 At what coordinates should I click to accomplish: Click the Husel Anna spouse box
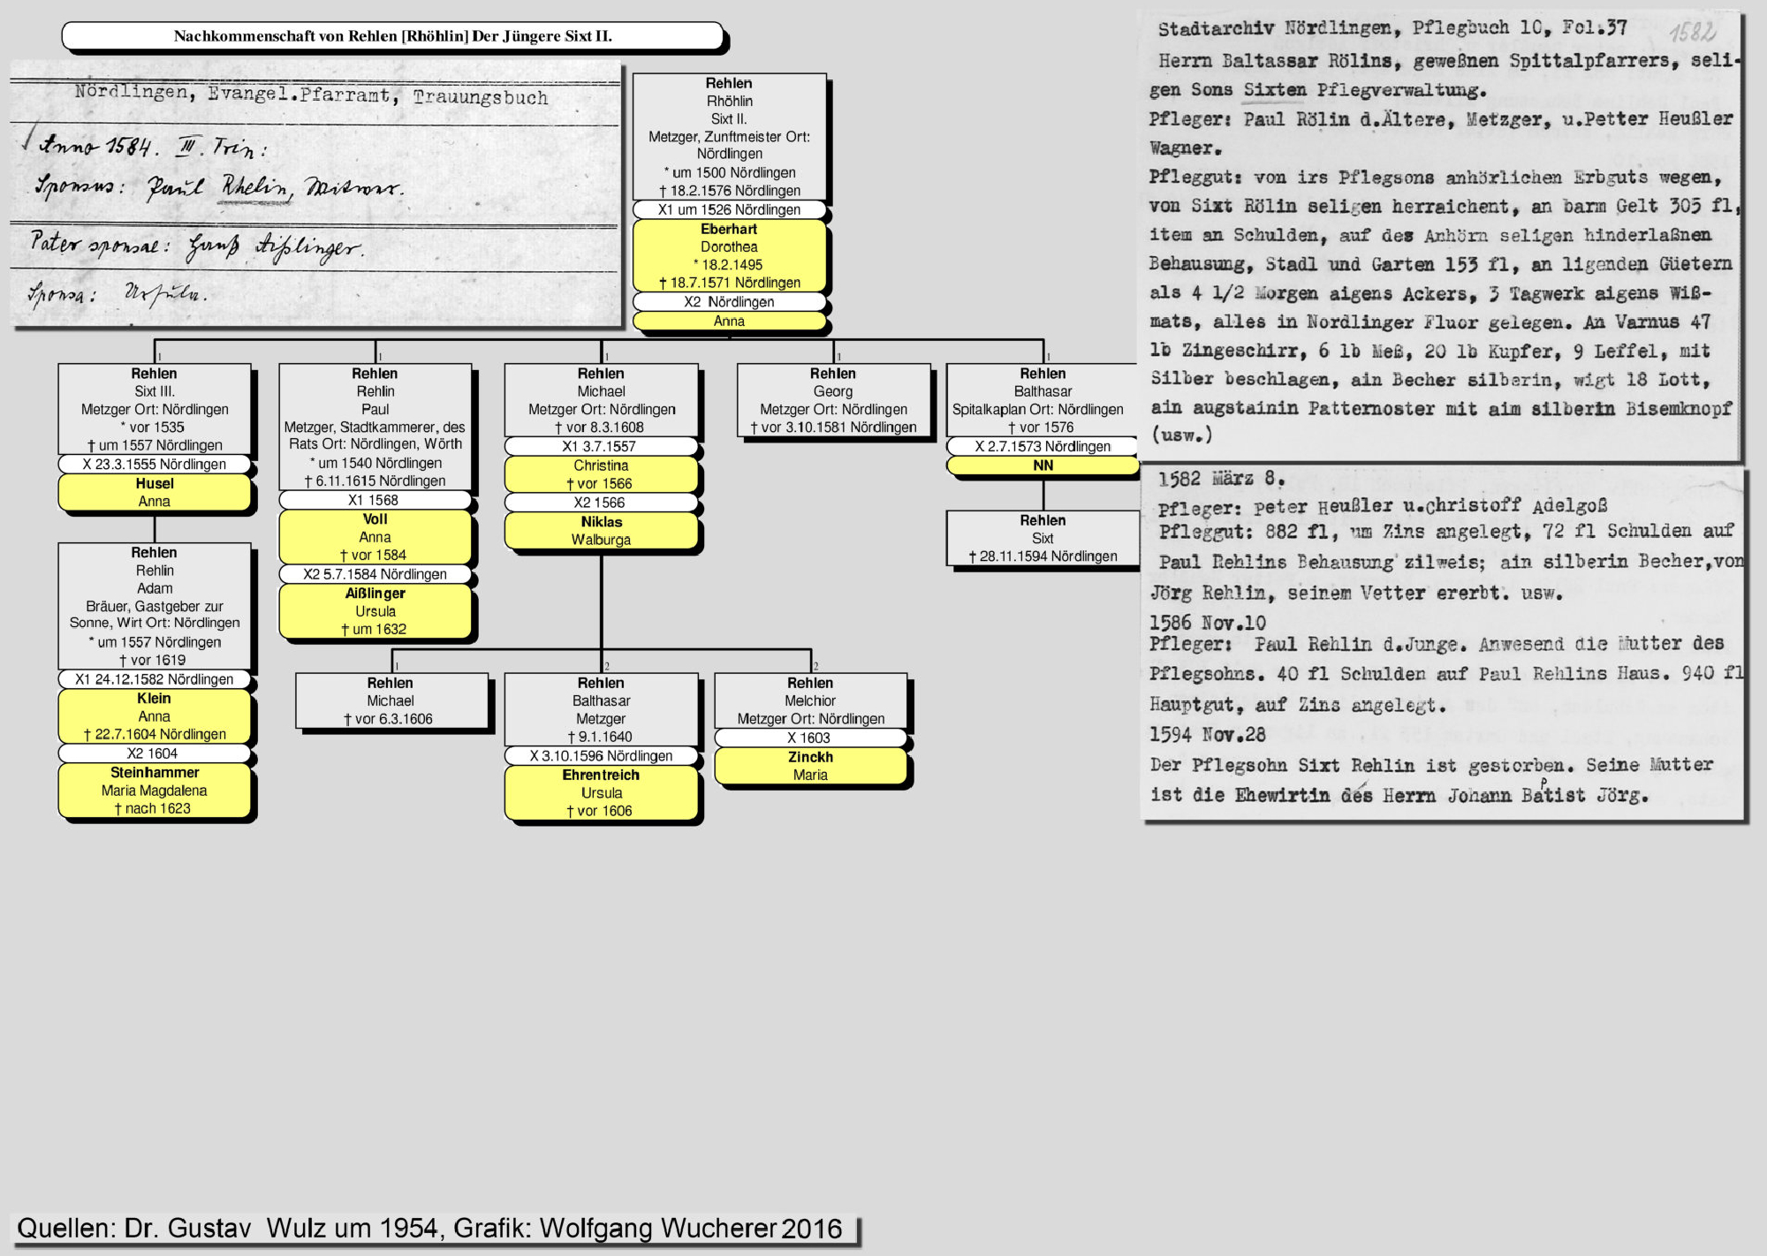point(155,492)
